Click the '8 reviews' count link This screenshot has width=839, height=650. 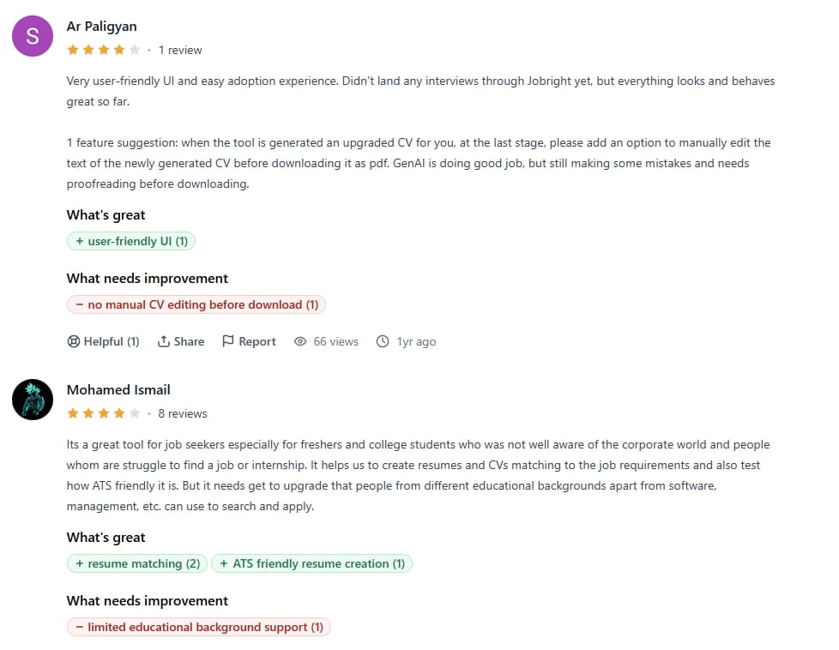(x=183, y=413)
